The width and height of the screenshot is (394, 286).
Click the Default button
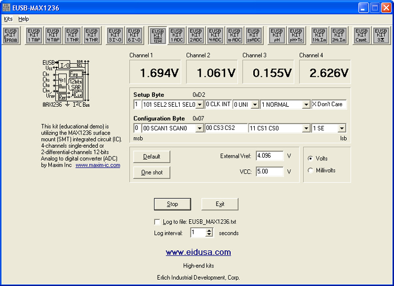[151, 157]
